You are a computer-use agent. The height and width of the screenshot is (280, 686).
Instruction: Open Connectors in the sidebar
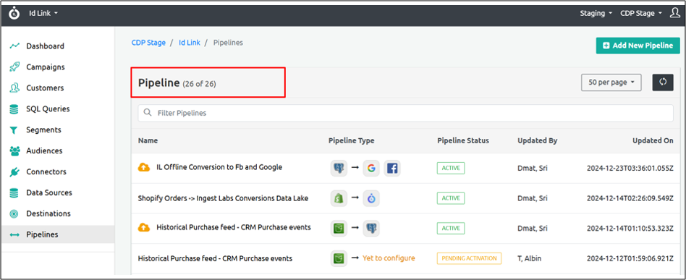[x=46, y=172]
